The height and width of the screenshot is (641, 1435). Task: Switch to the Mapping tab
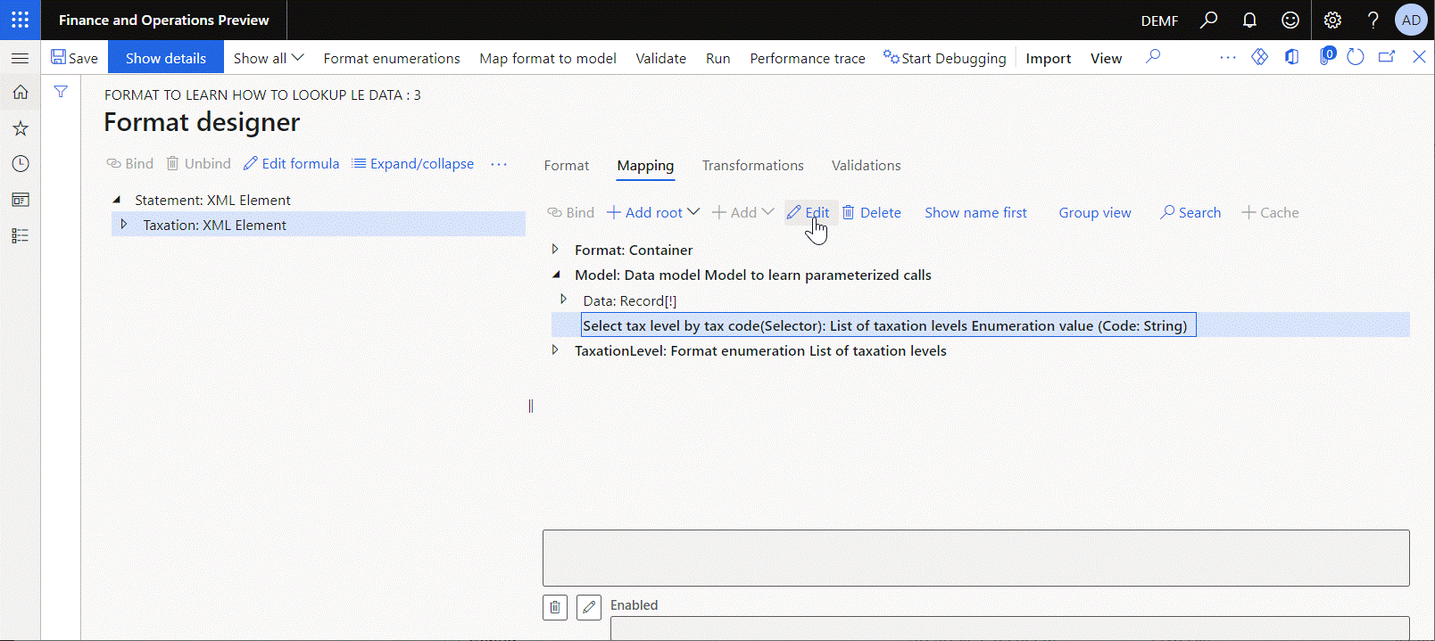coord(645,165)
